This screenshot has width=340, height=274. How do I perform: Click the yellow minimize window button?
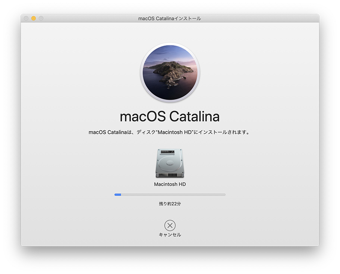click(x=34, y=18)
